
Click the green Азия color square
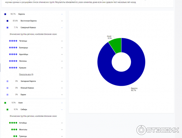pos(5,103)
